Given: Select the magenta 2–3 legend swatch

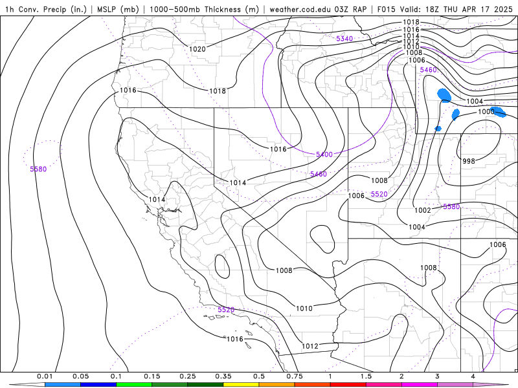Looking at the screenshot, I should tap(420, 385).
